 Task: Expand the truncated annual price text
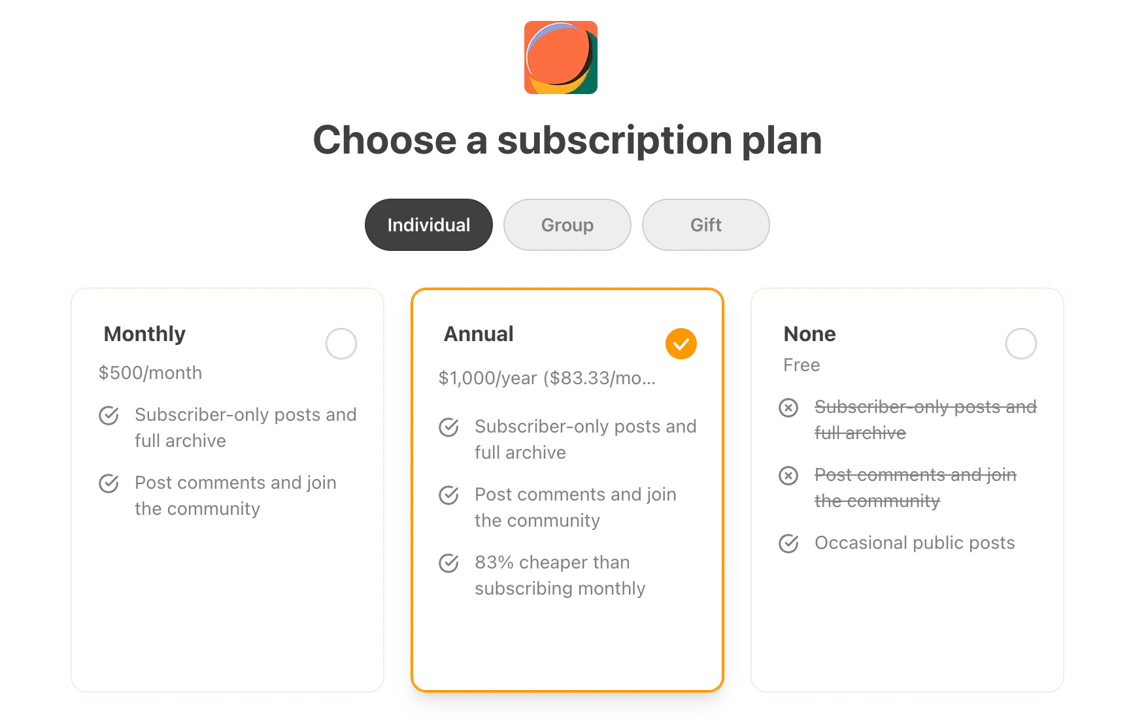548,378
